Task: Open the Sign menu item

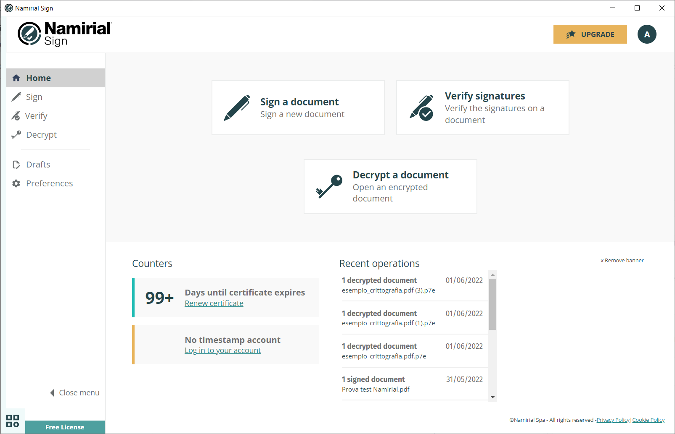Action: tap(56, 97)
